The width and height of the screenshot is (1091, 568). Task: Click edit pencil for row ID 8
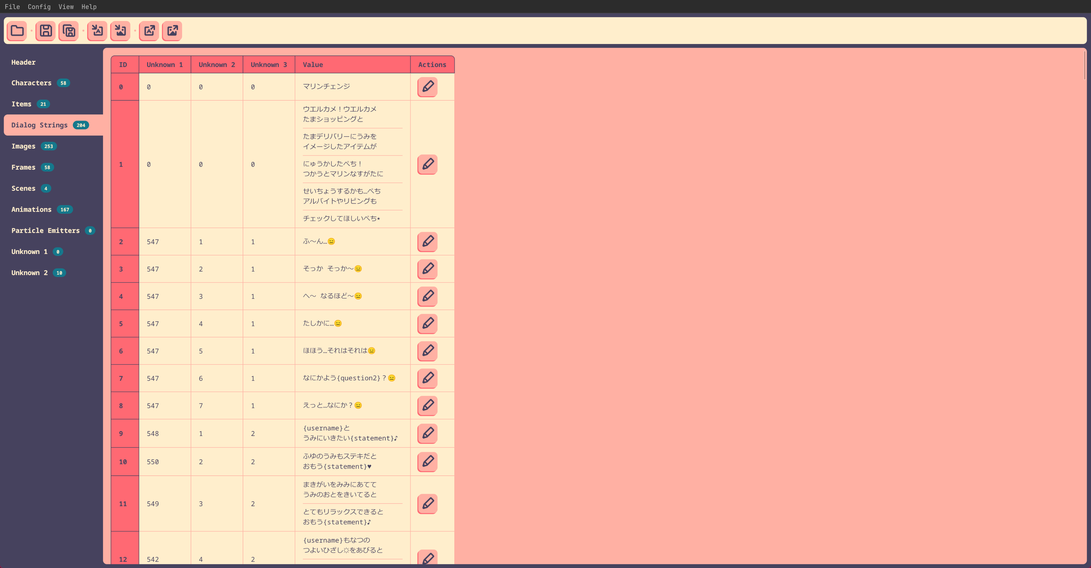428,405
